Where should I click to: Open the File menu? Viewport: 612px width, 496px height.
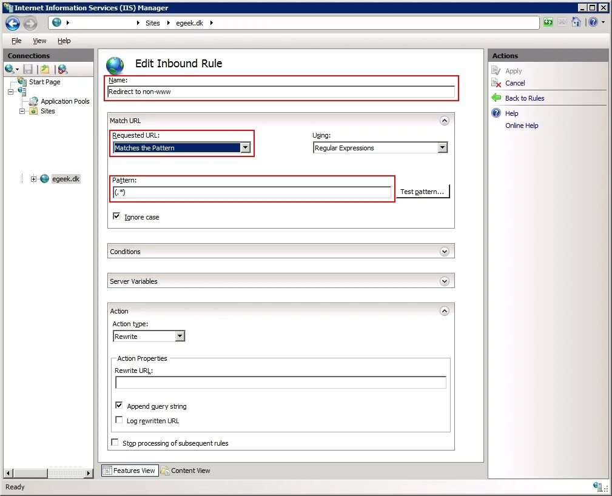coord(16,41)
